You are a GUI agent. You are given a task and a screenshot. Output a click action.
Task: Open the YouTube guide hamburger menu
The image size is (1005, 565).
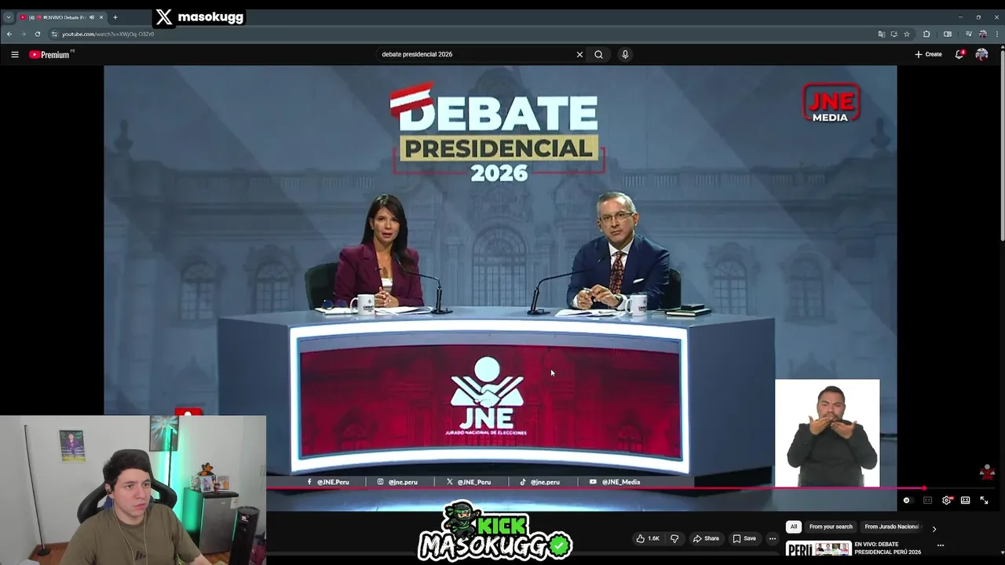pyautogui.click(x=14, y=54)
